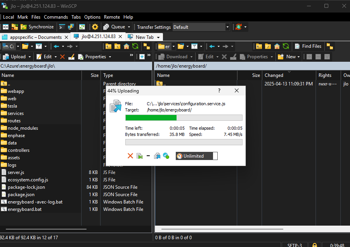Open Preferences via the gear icon
350x247 pixels.
pyautogui.click(x=95, y=27)
